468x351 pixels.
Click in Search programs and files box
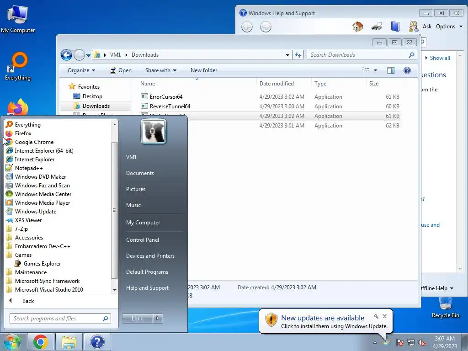click(60, 319)
